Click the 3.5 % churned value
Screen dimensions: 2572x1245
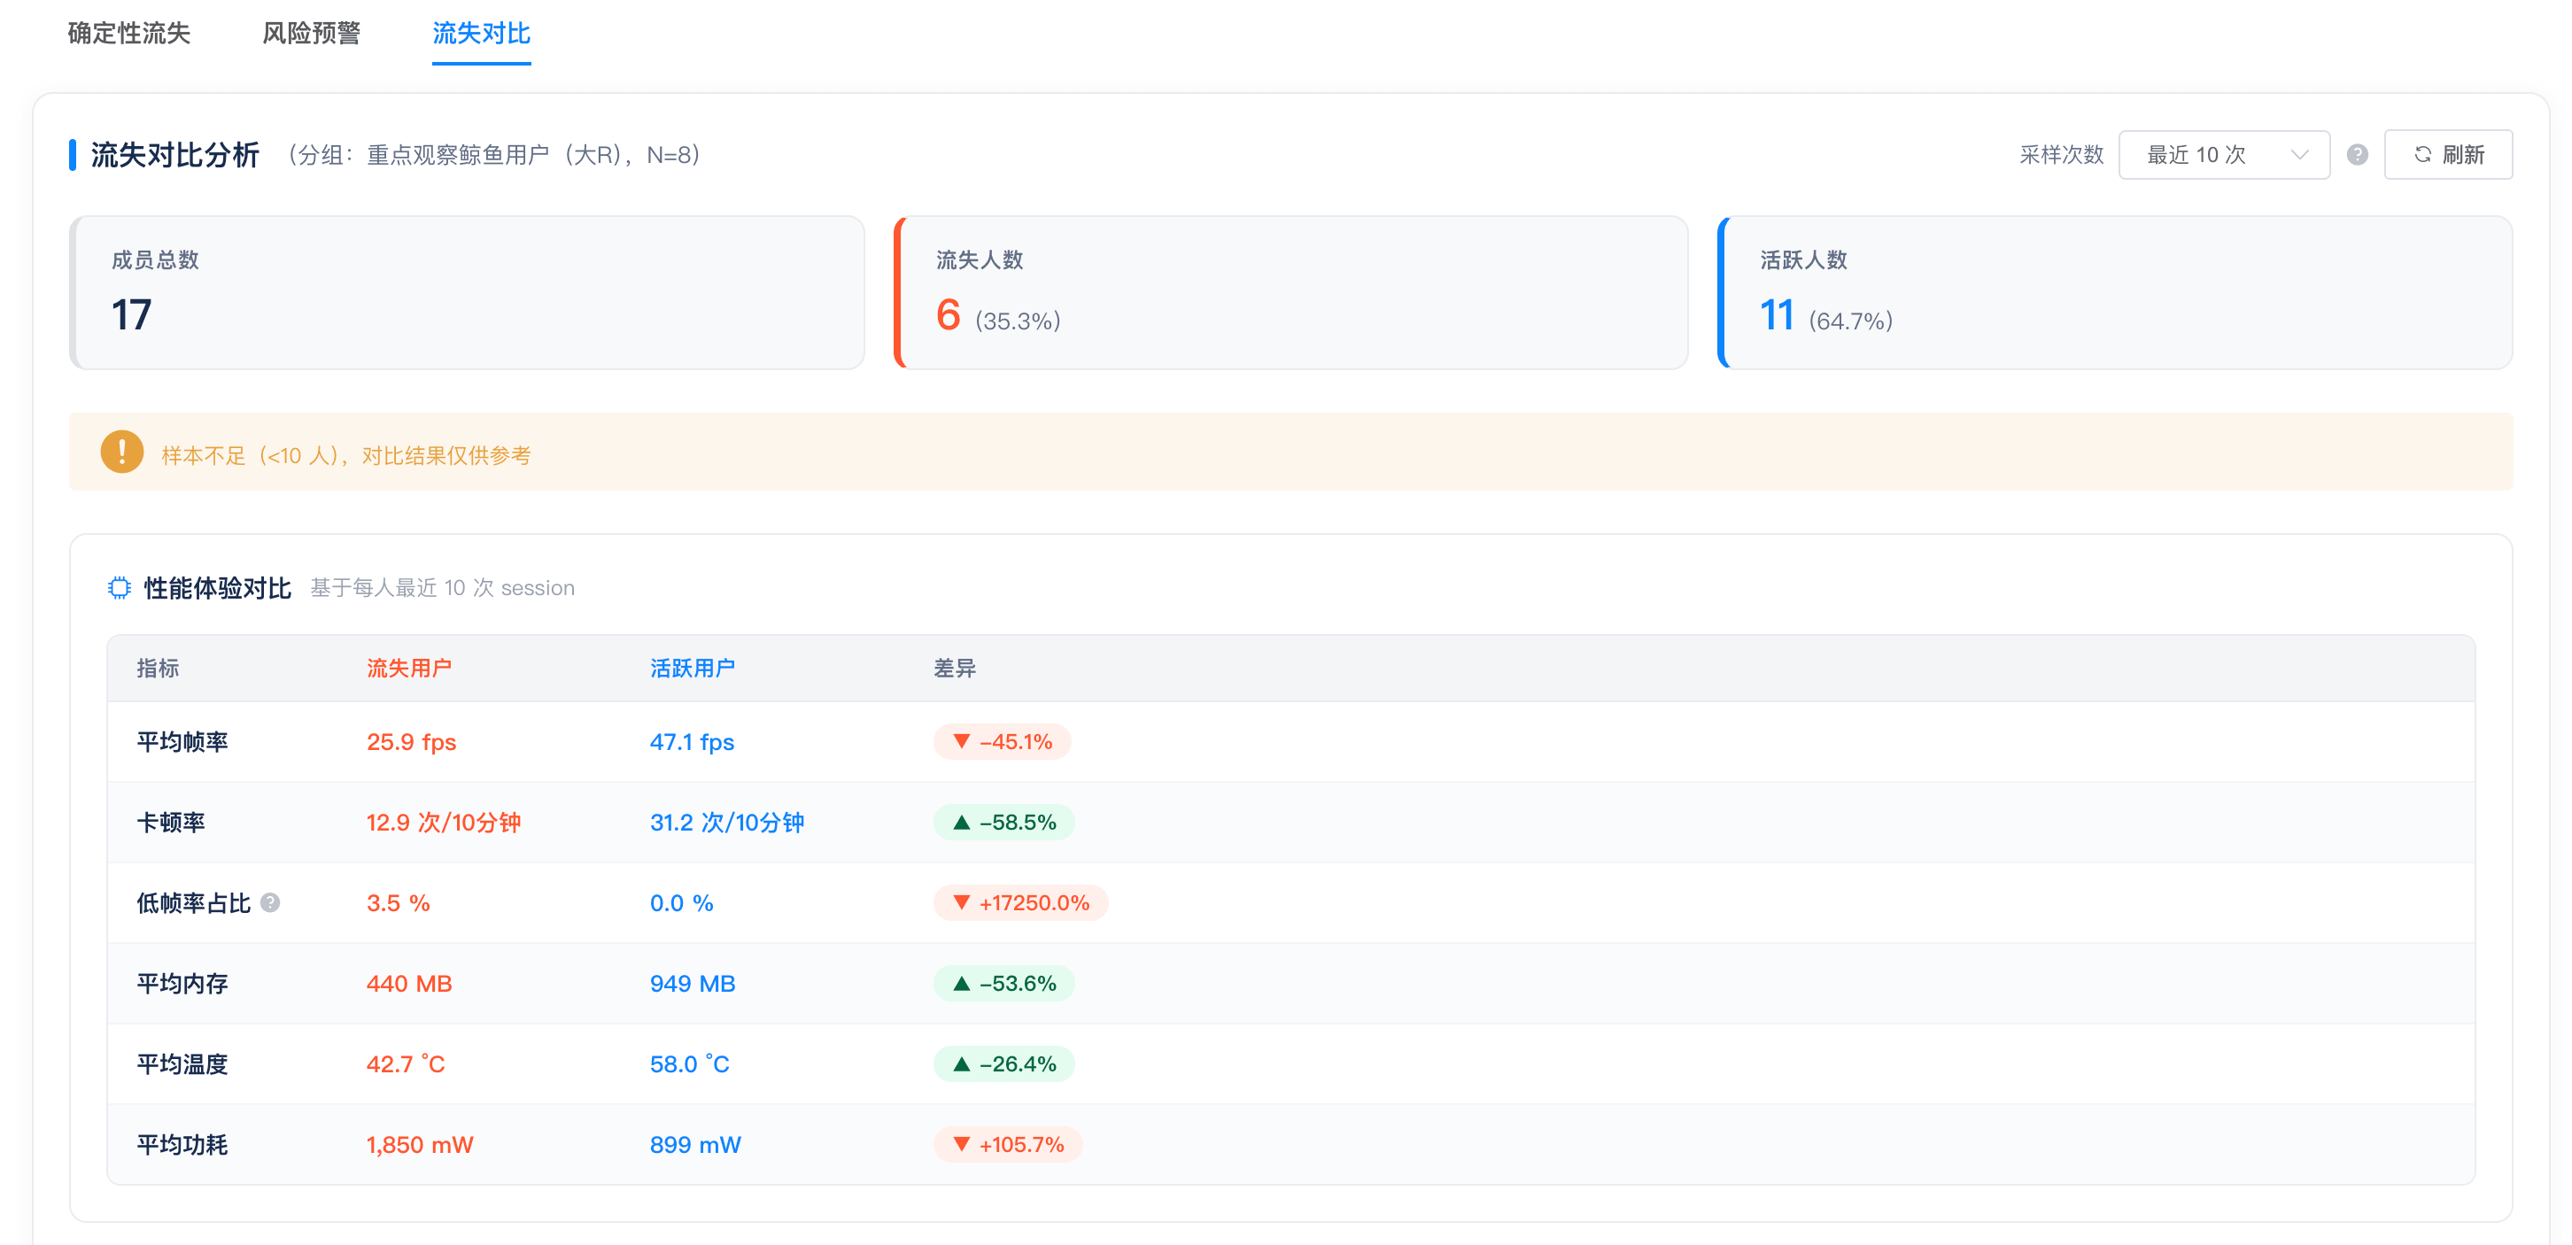pyautogui.click(x=399, y=903)
